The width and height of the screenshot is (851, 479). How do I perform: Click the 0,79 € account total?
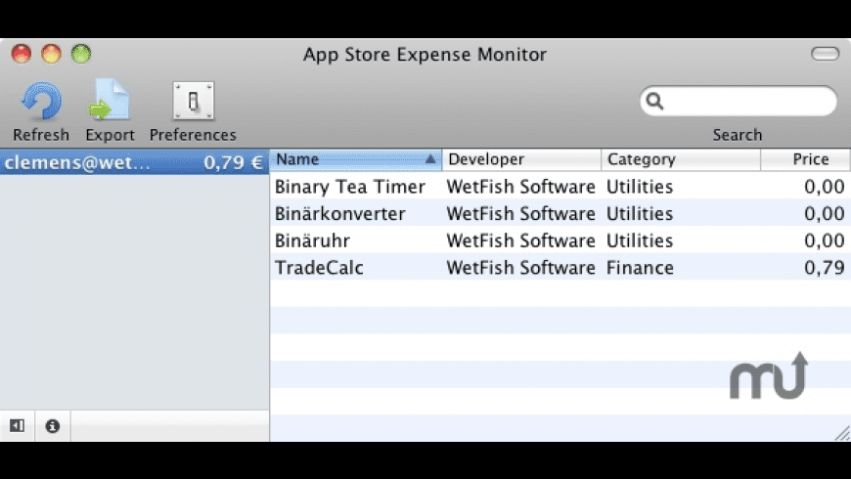(x=234, y=162)
